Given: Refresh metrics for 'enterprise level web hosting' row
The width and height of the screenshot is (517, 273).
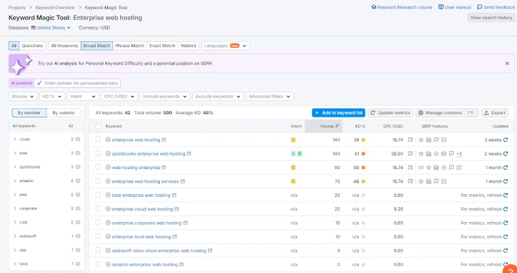Looking at the screenshot, I should tap(505, 236).
